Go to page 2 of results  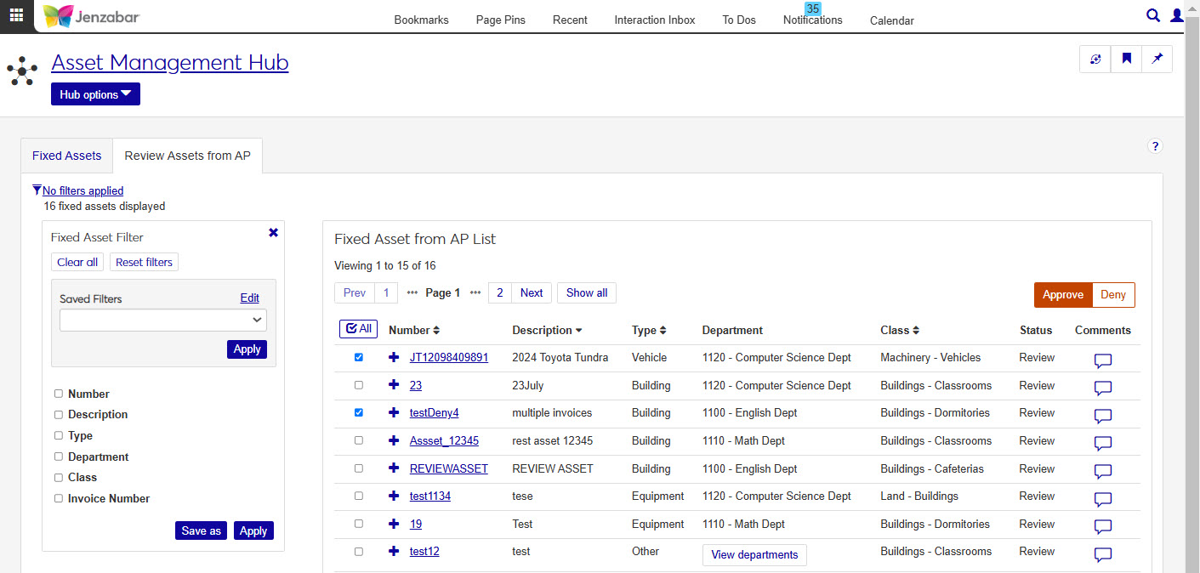click(499, 292)
